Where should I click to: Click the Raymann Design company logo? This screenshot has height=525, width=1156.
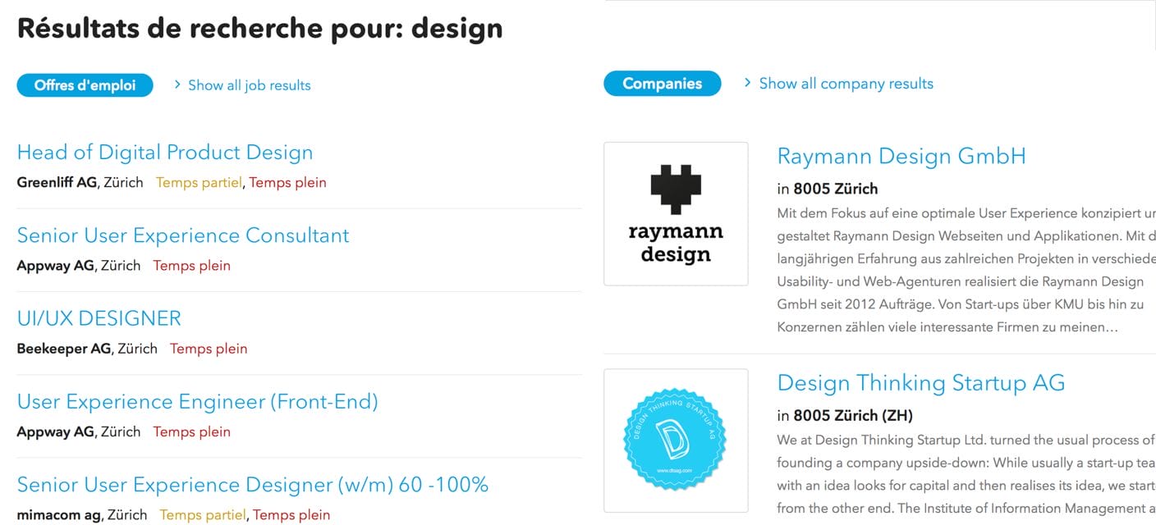pyautogui.click(x=675, y=213)
